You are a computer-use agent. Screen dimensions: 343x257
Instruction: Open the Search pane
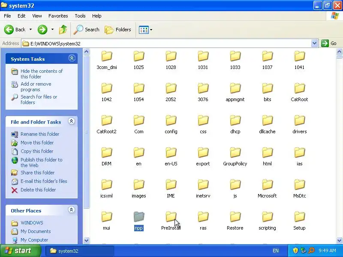click(87, 30)
